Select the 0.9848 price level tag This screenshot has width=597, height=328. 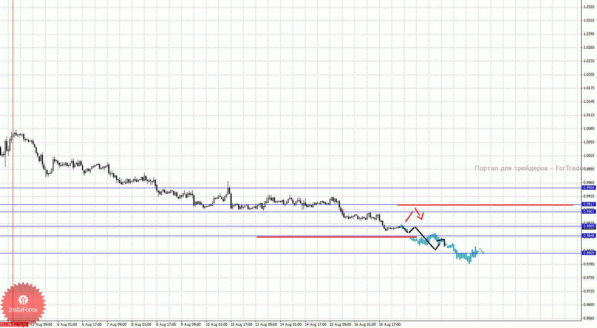tap(589, 236)
